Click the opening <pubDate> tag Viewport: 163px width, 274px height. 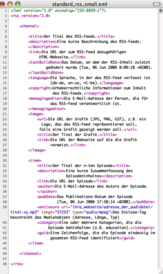[x=47, y=196]
